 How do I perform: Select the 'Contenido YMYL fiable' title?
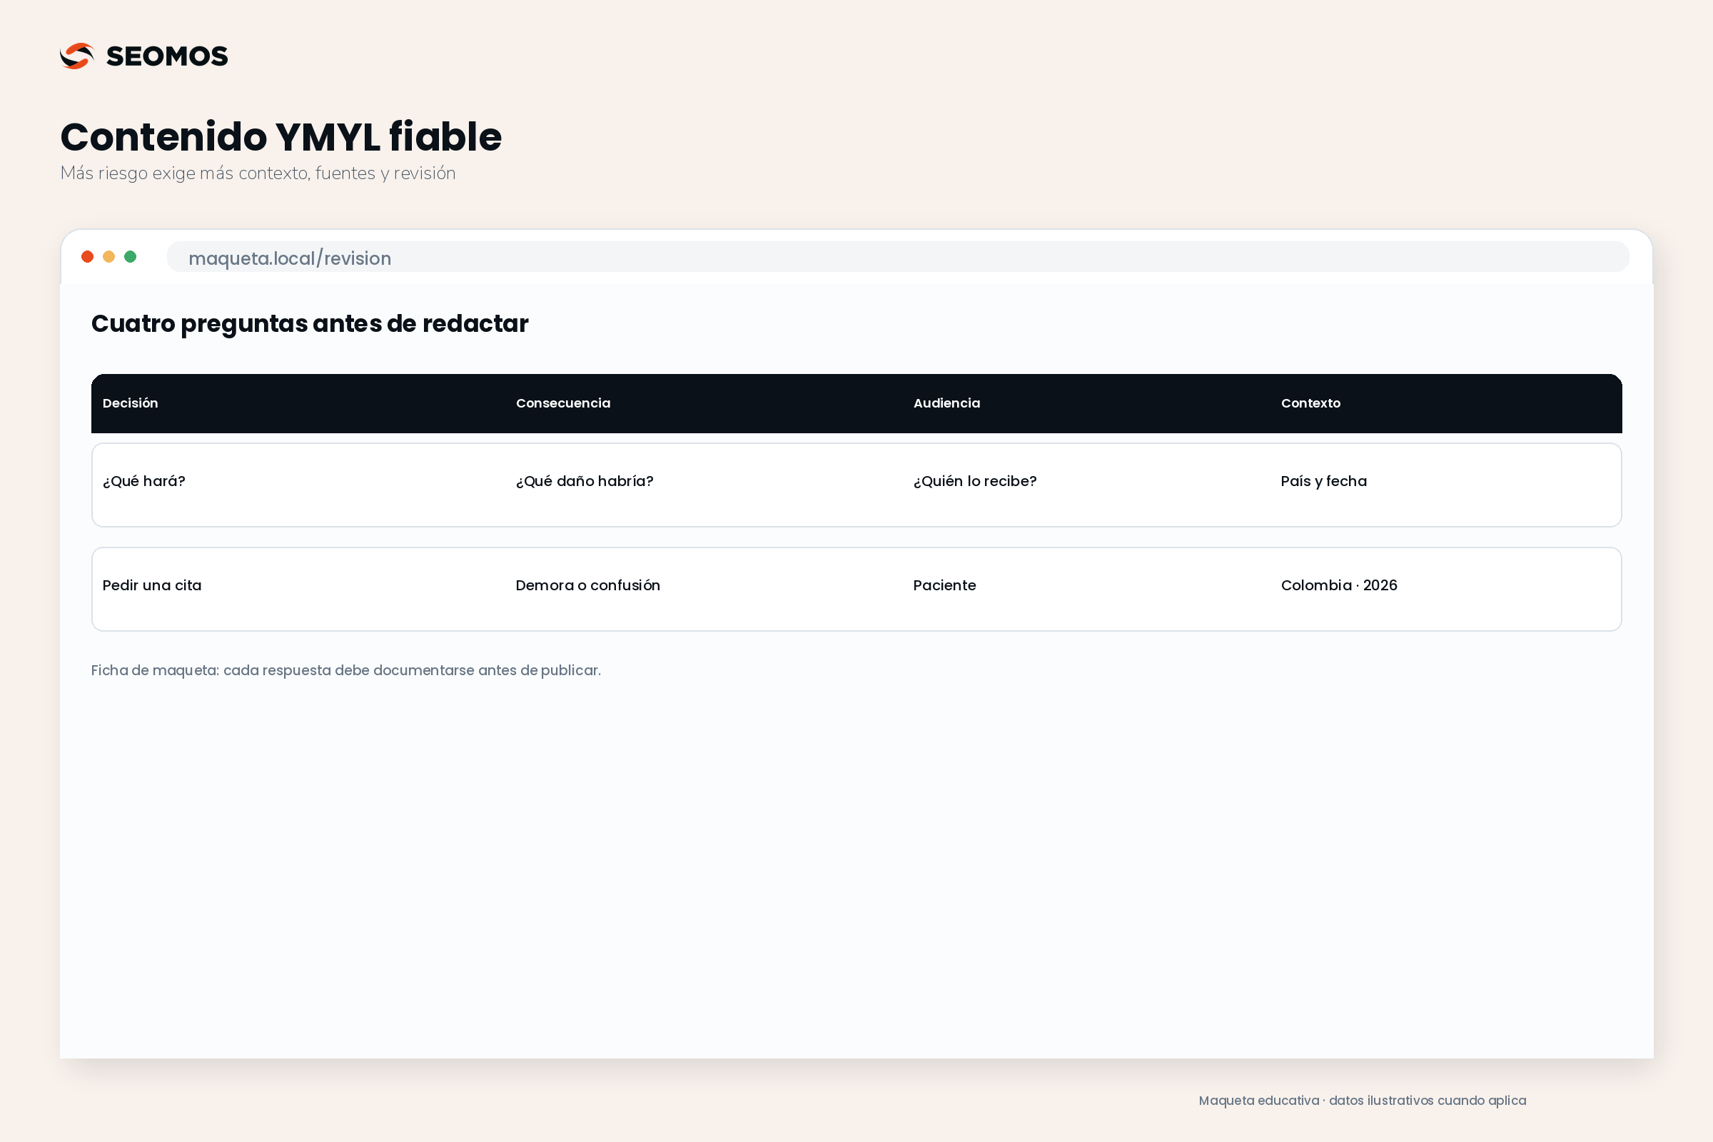pos(281,137)
